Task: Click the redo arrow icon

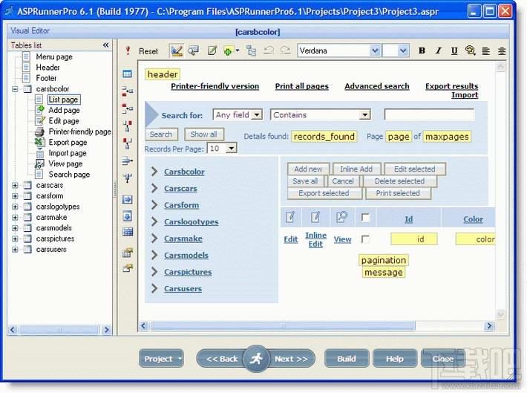Action: click(285, 51)
